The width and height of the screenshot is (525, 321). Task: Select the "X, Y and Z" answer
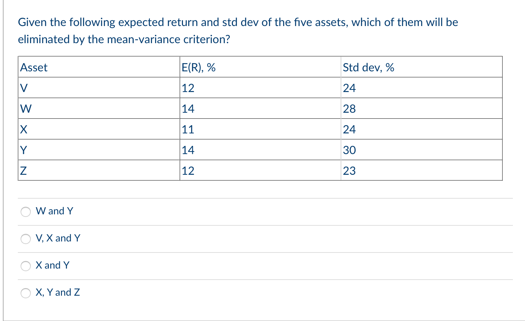click(x=25, y=293)
